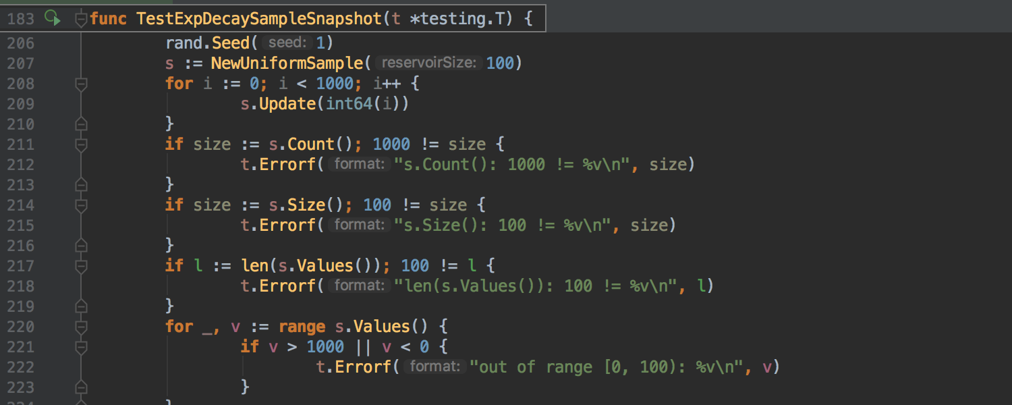Click line number 209 in the gutter
The width and height of the screenshot is (1012, 405).
click(x=21, y=104)
